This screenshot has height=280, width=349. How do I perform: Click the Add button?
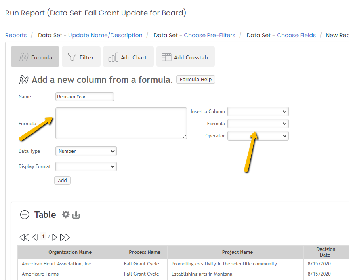point(62,180)
